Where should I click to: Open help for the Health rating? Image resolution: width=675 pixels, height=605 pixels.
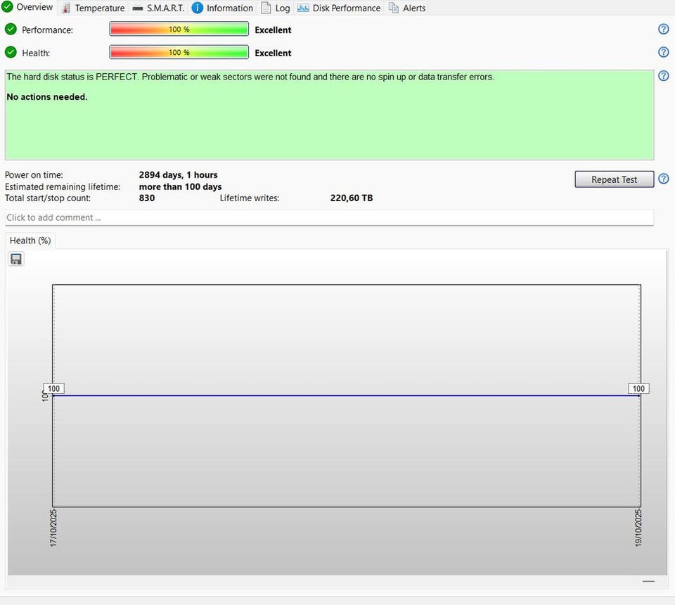[x=663, y=52]
